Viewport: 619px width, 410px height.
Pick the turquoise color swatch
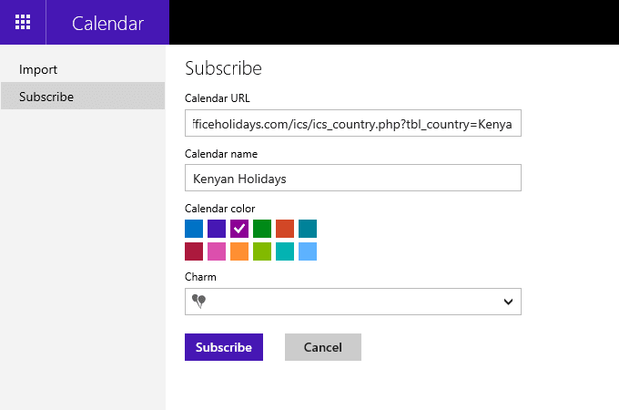click(x=285, y=251)
